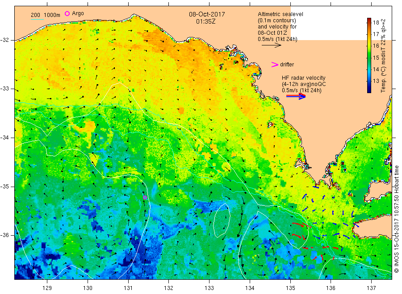
Task: Click the 14 tick on temperature scale
Action: click(376, 69)
